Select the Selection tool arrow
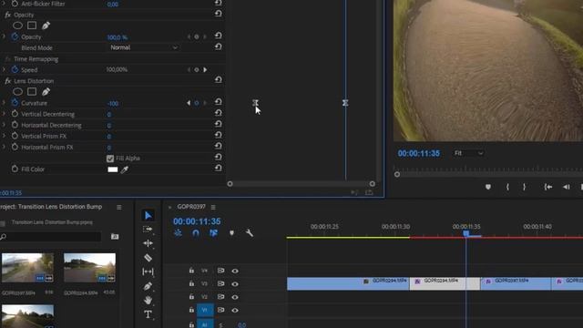The height and width of the screenshot is (328, 583). pyautogui.click(x=148, y=215)
